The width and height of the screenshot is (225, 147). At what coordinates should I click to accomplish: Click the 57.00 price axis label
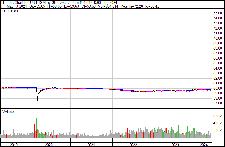click(218, 103)
